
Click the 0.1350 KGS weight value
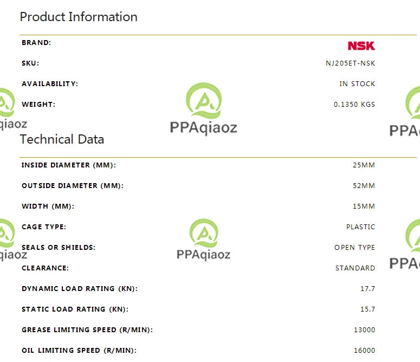coord(354,105)
